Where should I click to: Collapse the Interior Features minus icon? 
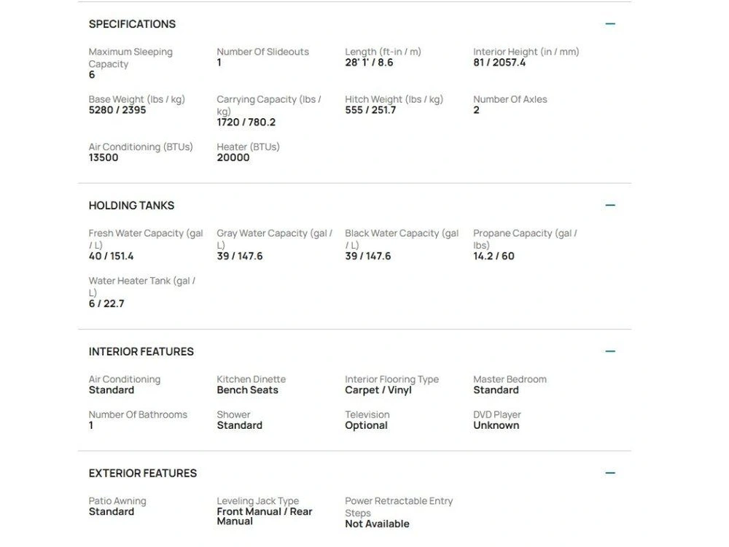tap(610, 352)
